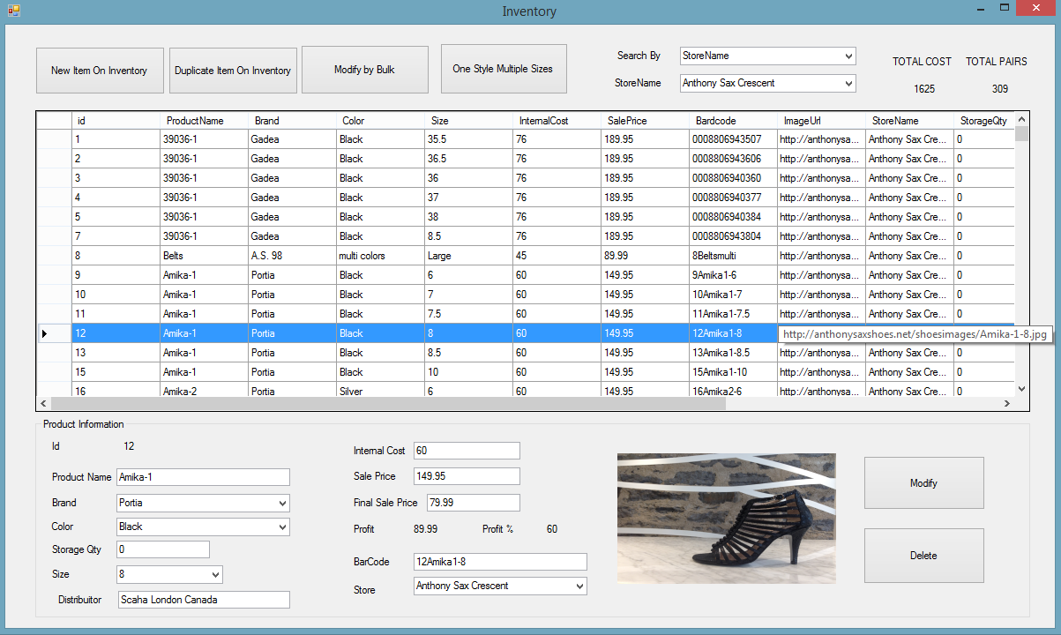Sort by the id column header
This screenshot has height=635, width=1061.
tap(116, 120)
